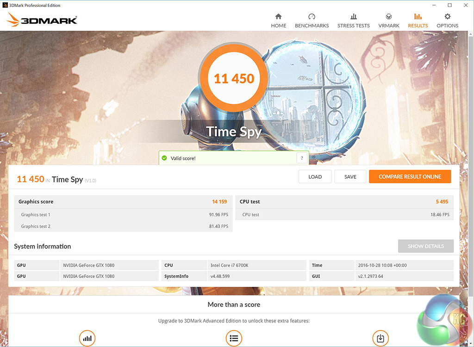This screenshot has height=347, width=474.
Task: Open the BENCHMARKS tab
Action: 312,20
